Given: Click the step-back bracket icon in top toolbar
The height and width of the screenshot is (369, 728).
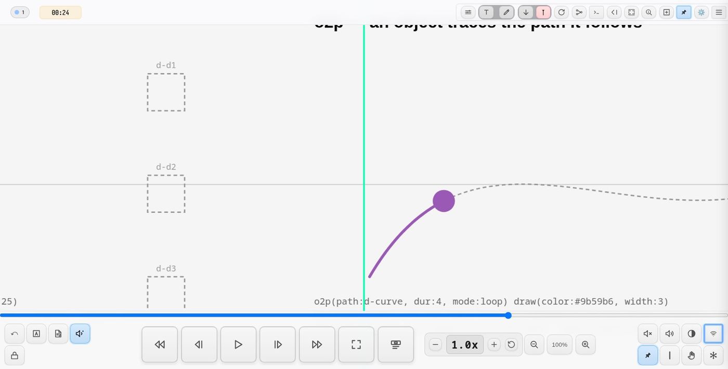Looking at the screenshot, I should coord(614,12).
